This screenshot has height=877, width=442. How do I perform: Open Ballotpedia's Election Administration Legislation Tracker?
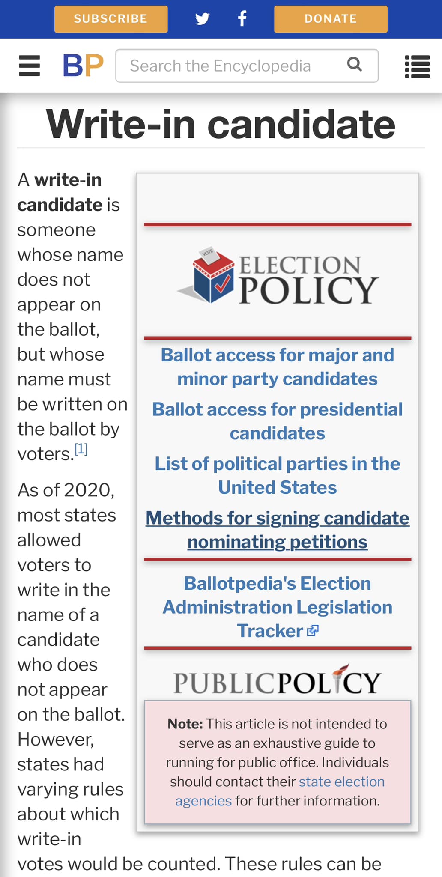278,607
